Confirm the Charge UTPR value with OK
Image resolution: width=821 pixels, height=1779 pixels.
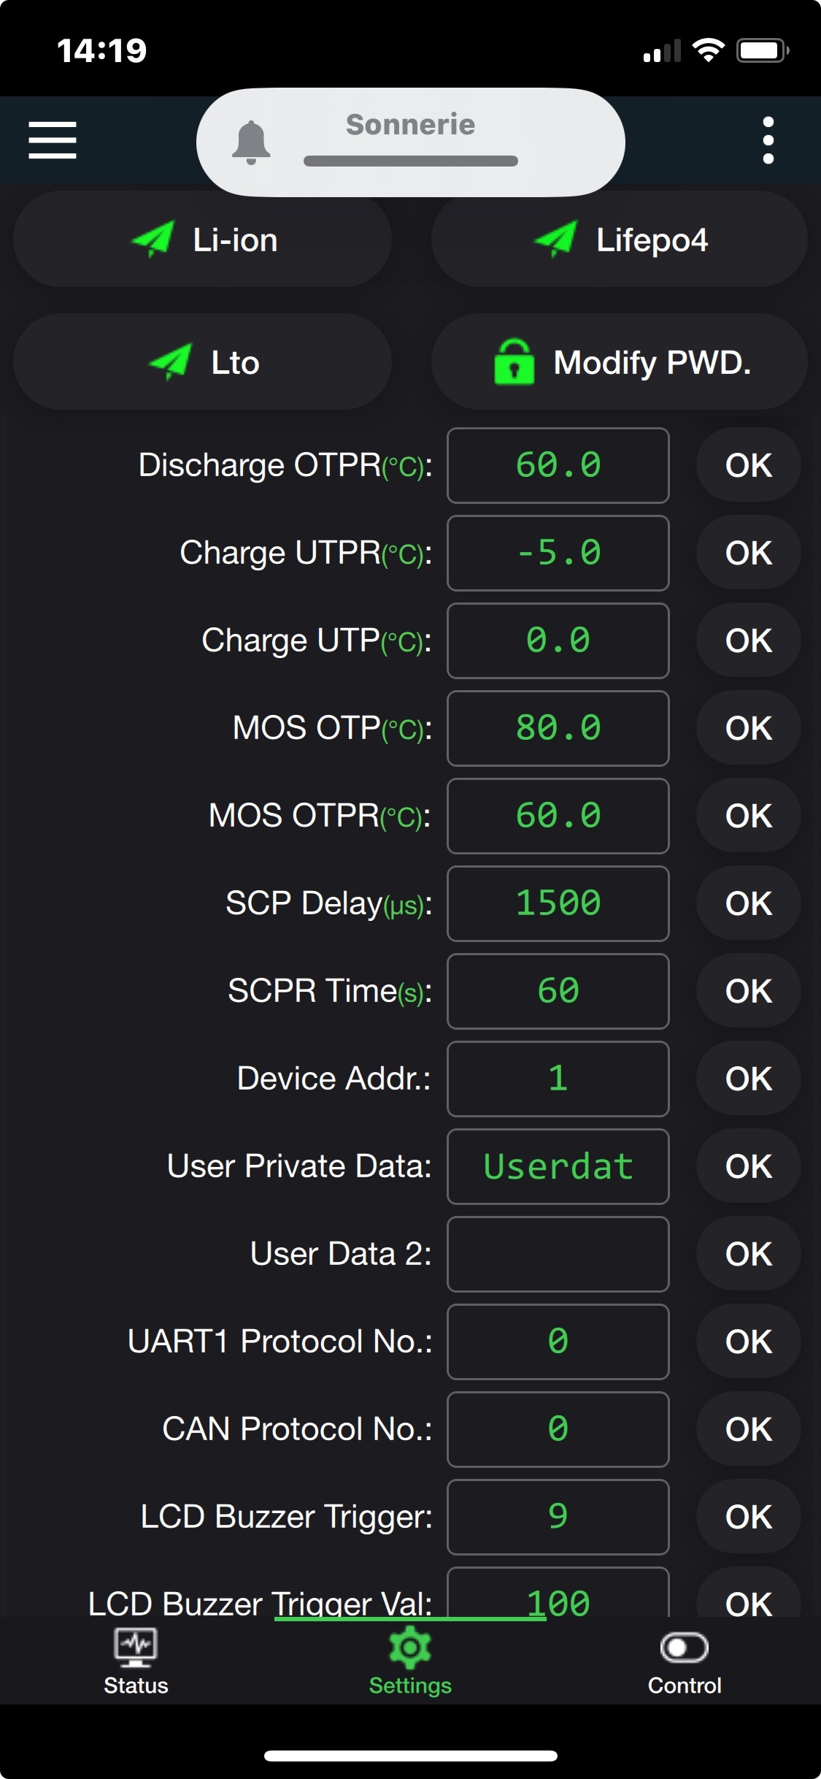pyautogui.click(x=748, y=554)
